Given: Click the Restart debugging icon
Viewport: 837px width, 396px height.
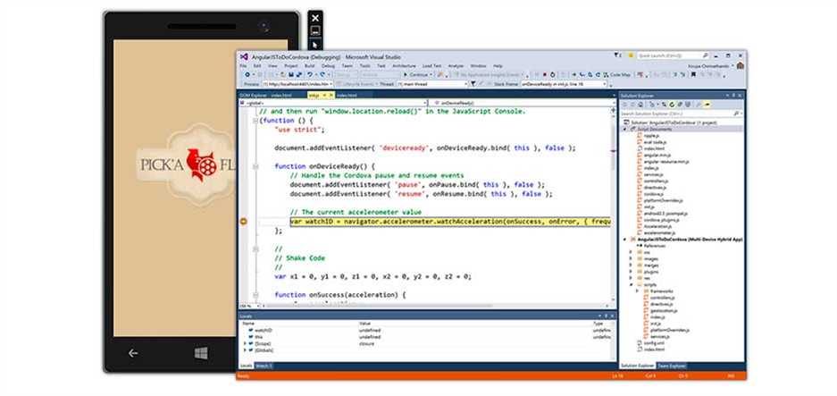Looking at the screenshot, I should [x=552, y=75].
